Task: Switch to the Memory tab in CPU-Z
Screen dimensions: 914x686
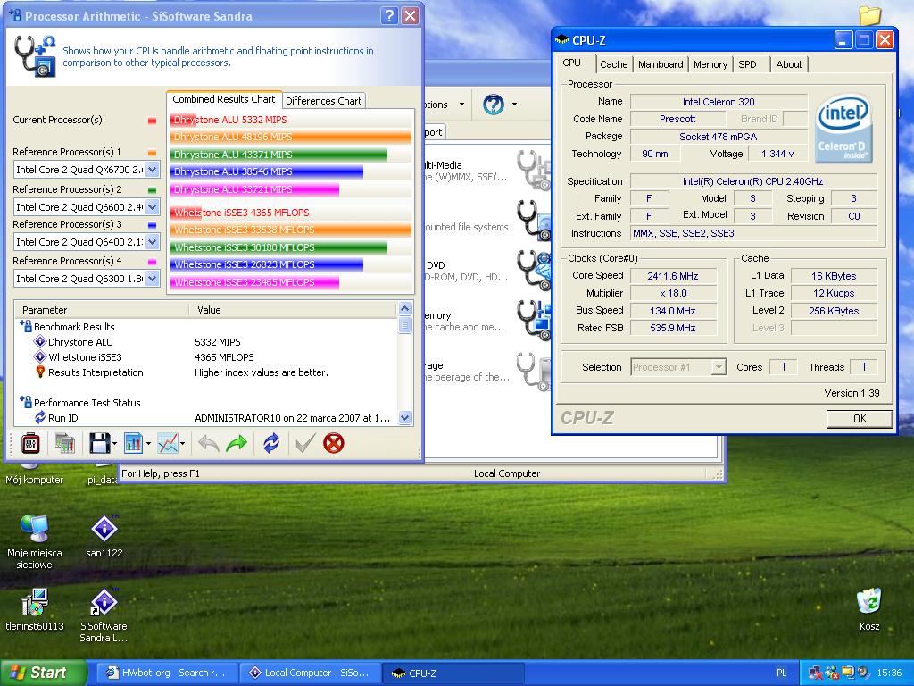Action: [710, 64]
